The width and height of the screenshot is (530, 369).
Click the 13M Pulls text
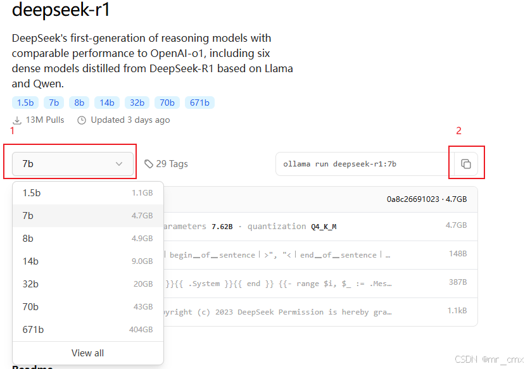(45, 120)
